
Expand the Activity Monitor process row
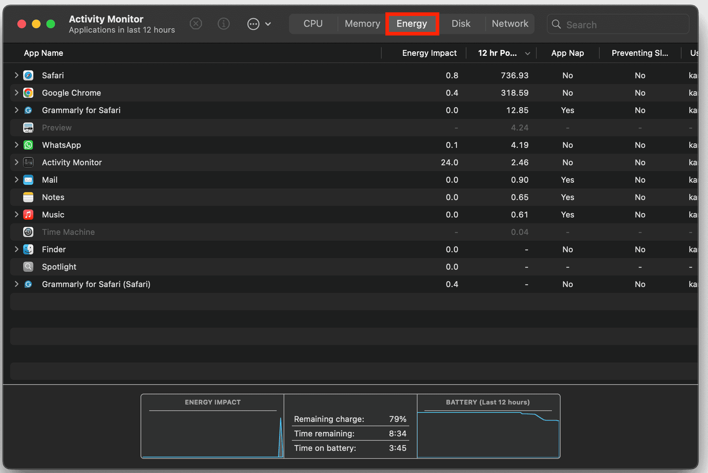pyautogui.click(x=16, y=162)
